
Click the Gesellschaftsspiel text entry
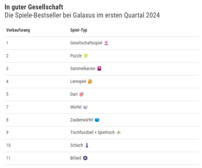click(x=86, y=43)
